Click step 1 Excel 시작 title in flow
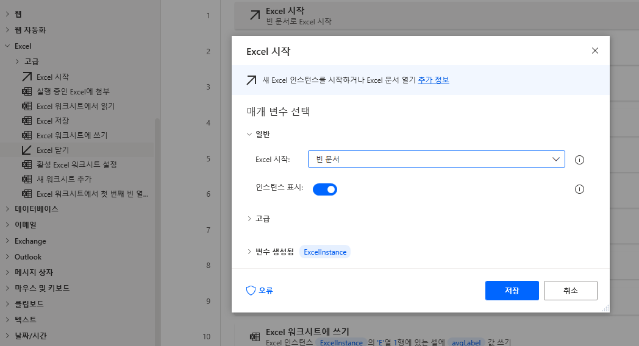The image size is (639, 346). click(285, 11)
